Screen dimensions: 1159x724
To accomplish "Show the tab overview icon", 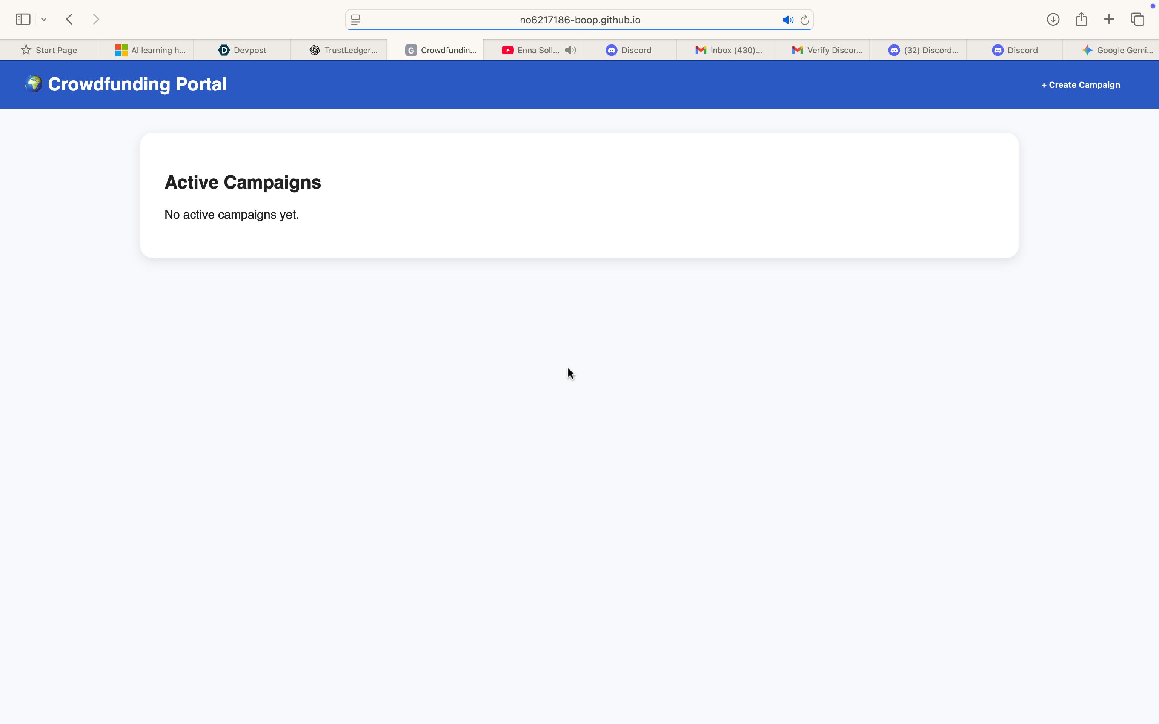I will 1137,19.
